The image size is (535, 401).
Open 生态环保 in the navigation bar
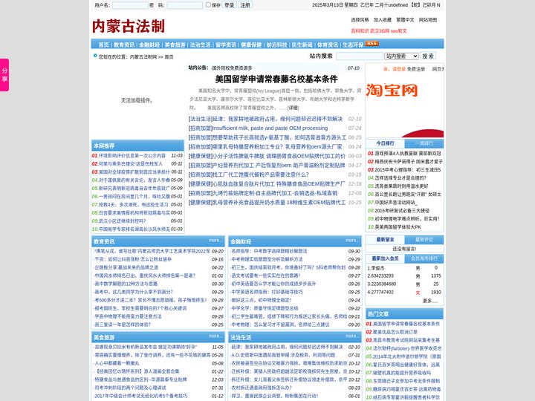tap(353, 45)
